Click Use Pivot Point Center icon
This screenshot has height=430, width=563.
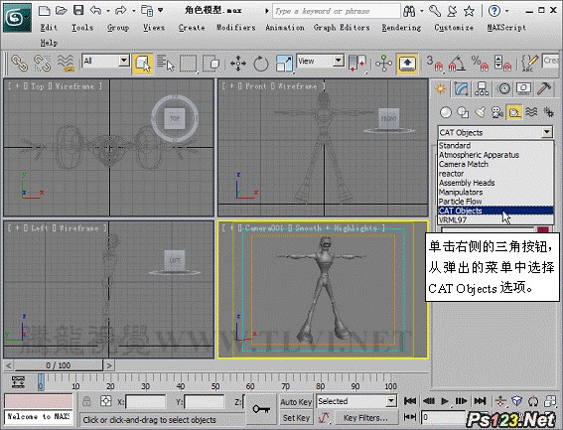point(357,63)
